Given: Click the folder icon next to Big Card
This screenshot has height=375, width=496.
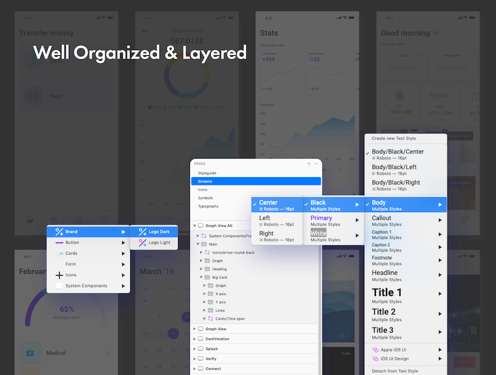Looking at the screenshot, I should (207, 277).
